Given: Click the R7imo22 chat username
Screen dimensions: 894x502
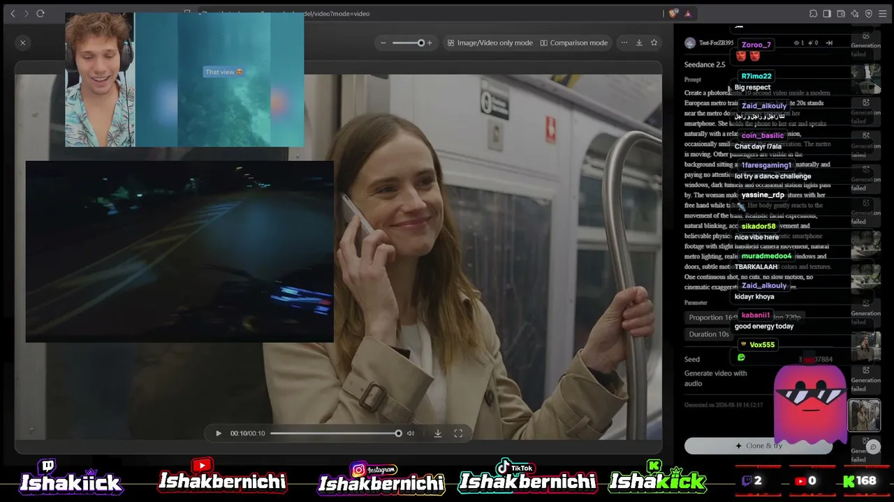Looking at the screenshot, I should 756,76.
